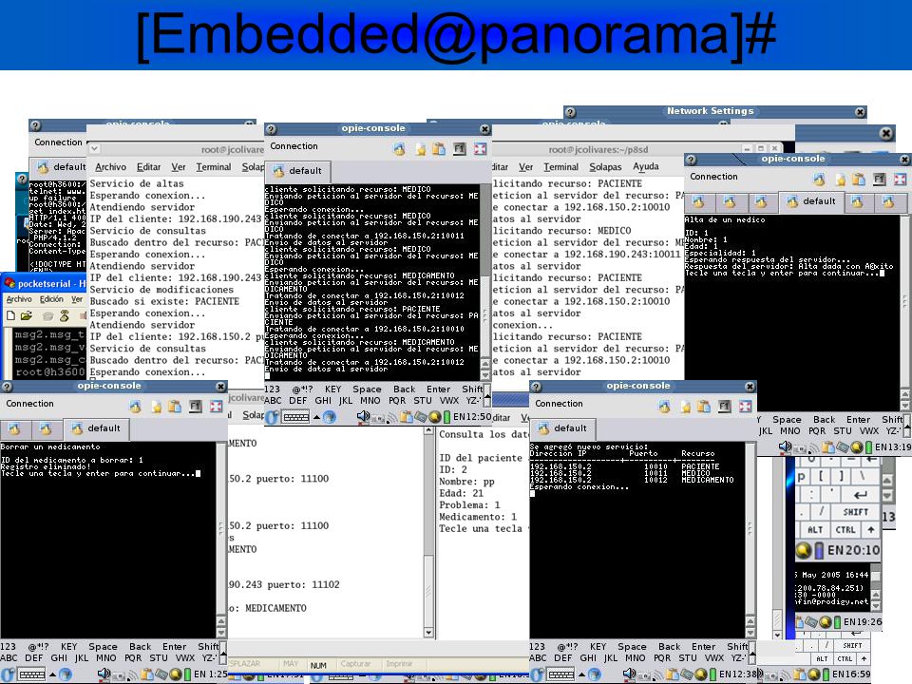Toggle @*!? symbols on keyboard below 'Borrar un medicamento'
Screen dimensions: 912x684
point(39,646)
